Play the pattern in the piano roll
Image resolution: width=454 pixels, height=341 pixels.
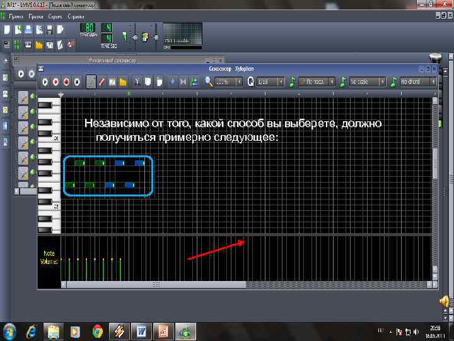click(x=45, y=82)
